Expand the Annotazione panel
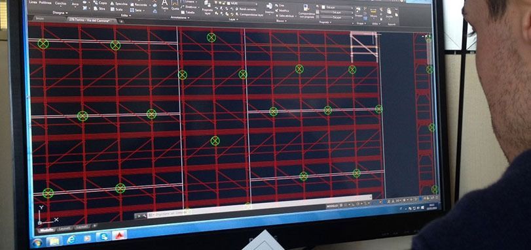Image resolution: width=531 pixels, height=250 pixels. pyautogui.click(x=180, y=18)
